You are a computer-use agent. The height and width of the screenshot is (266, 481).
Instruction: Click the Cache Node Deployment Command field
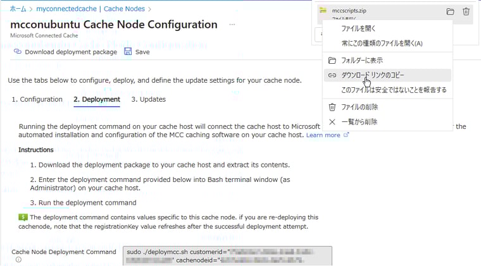[x=227, y=256]
